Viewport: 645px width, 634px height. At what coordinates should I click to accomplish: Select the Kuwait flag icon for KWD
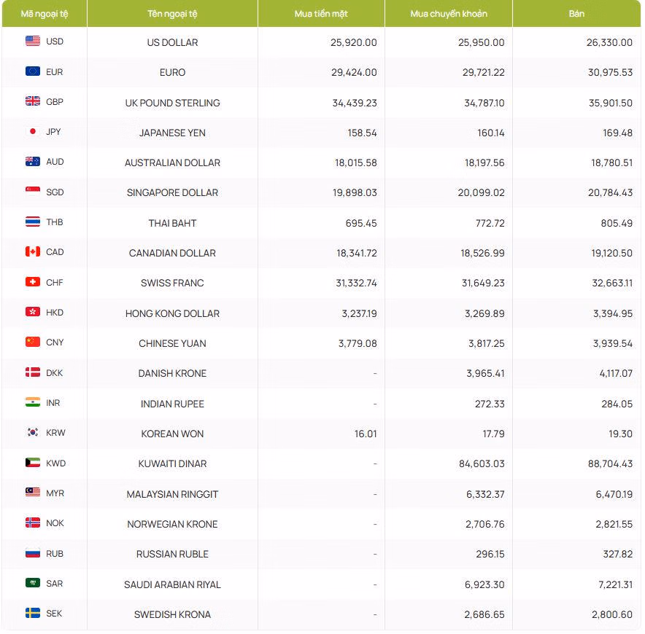(x=33, y=463)
